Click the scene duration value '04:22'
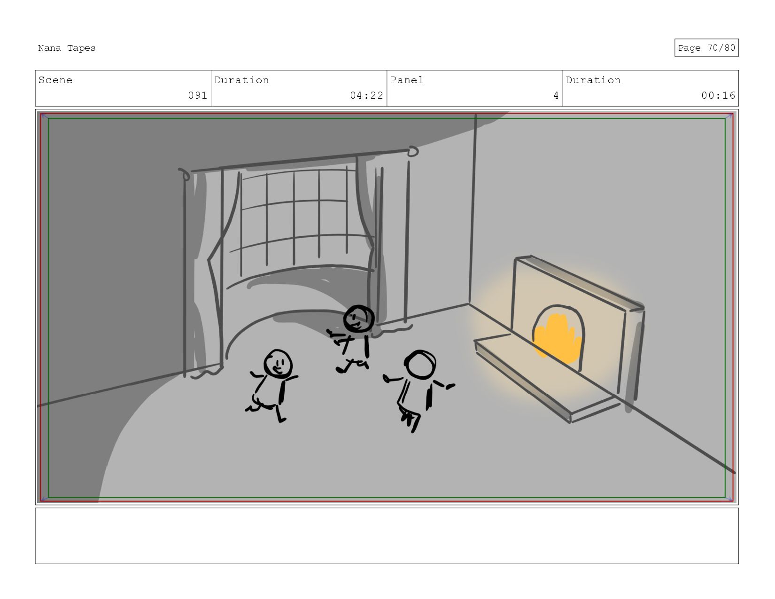The image size is (775, 599). click(x=366, y=95)
